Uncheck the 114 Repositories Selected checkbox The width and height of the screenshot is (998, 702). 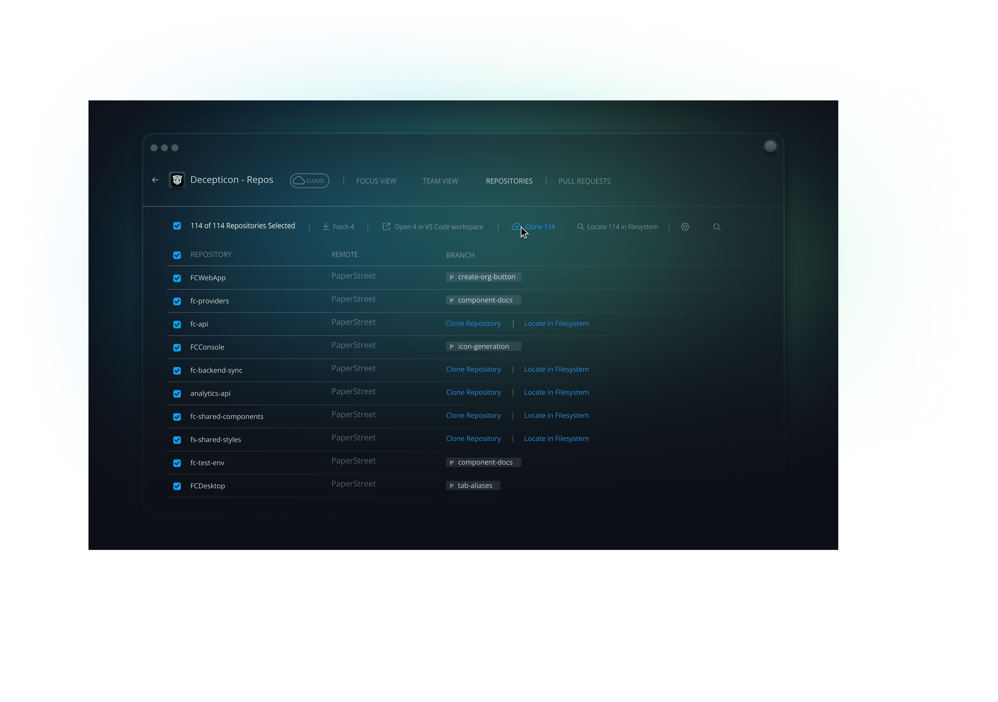(x=177, y=226)
